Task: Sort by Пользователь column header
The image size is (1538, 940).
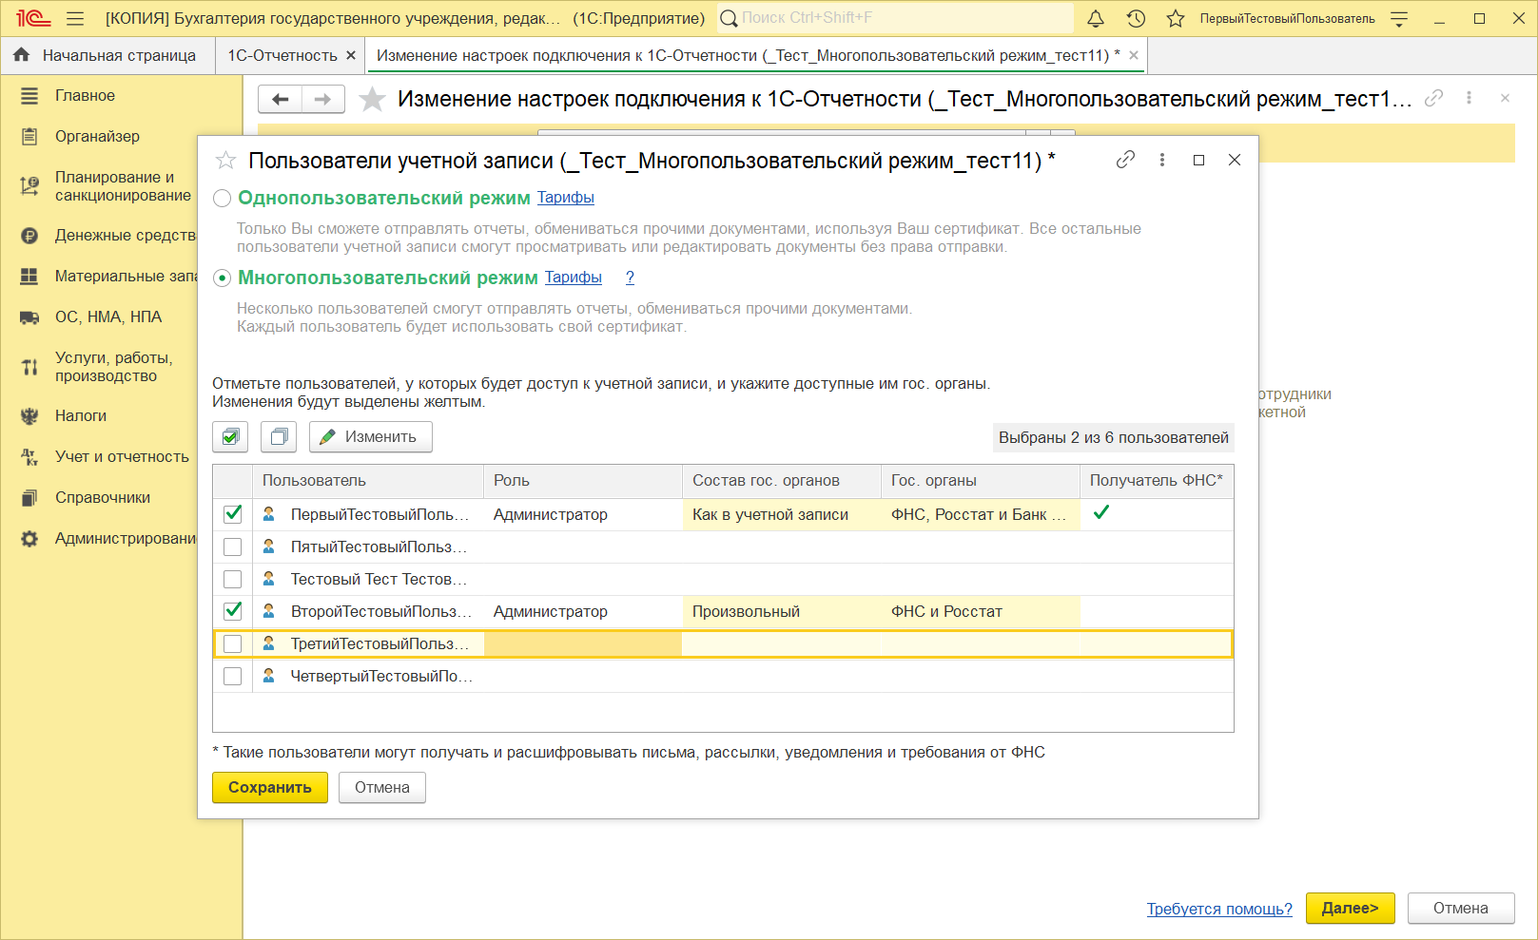Action: [368, 481]
